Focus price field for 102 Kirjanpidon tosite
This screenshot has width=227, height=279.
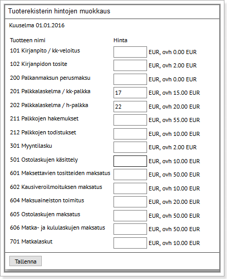tap(130, 65)
